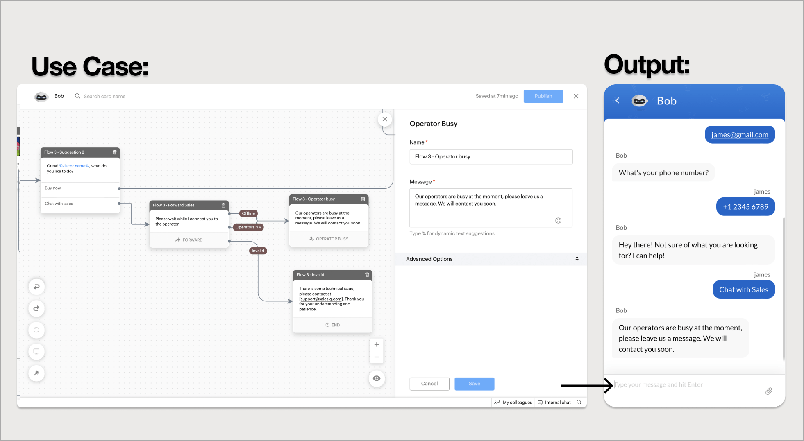Click the search magnifier icon in header
The height and width of the screenshot is (441, 804).
coord(77,96)
